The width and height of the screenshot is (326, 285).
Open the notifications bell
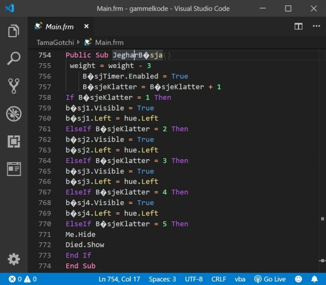[314, 279]
